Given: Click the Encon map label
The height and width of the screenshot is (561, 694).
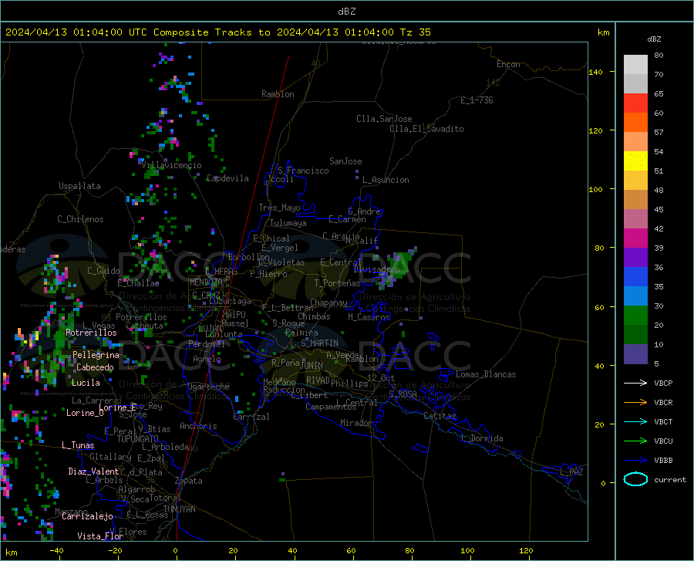Looking at the screenshot, I should (508, 64).
